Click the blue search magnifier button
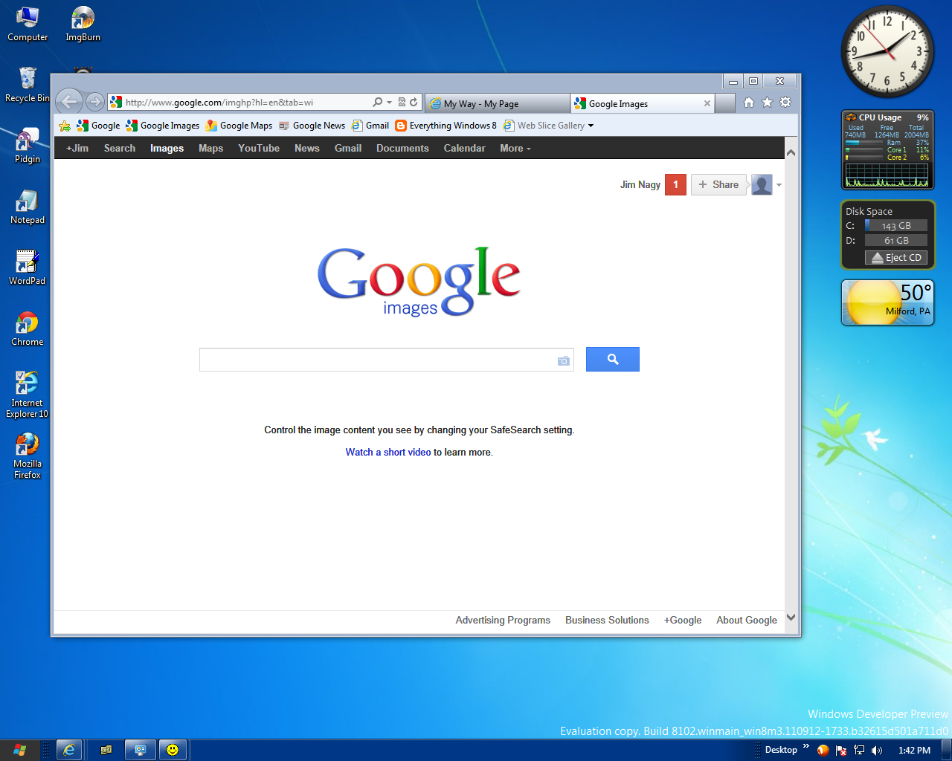Viewport: 952px width, 761px height. pos(613,359)
